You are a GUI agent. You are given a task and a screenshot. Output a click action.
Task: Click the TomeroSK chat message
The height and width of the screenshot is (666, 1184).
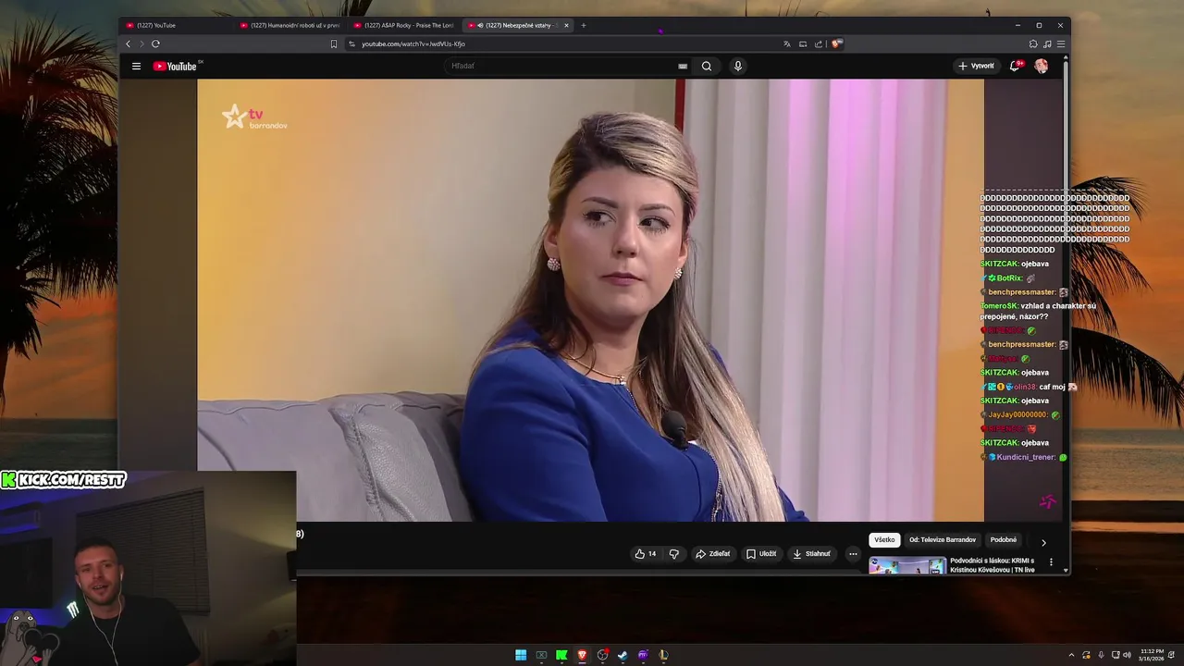click(1038, 311)
